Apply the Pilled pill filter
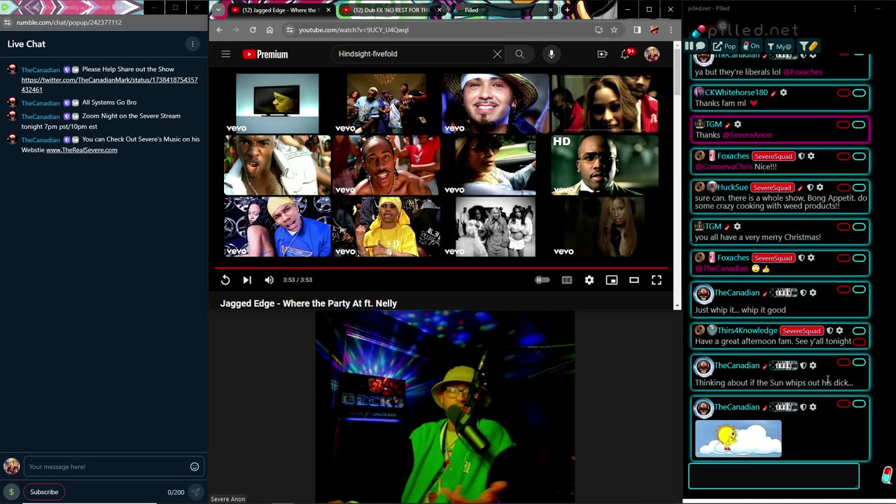The height and width of the screenshot is (504, 896). 809,46
